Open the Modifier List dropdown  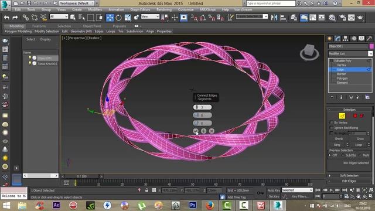pos(370,53)
